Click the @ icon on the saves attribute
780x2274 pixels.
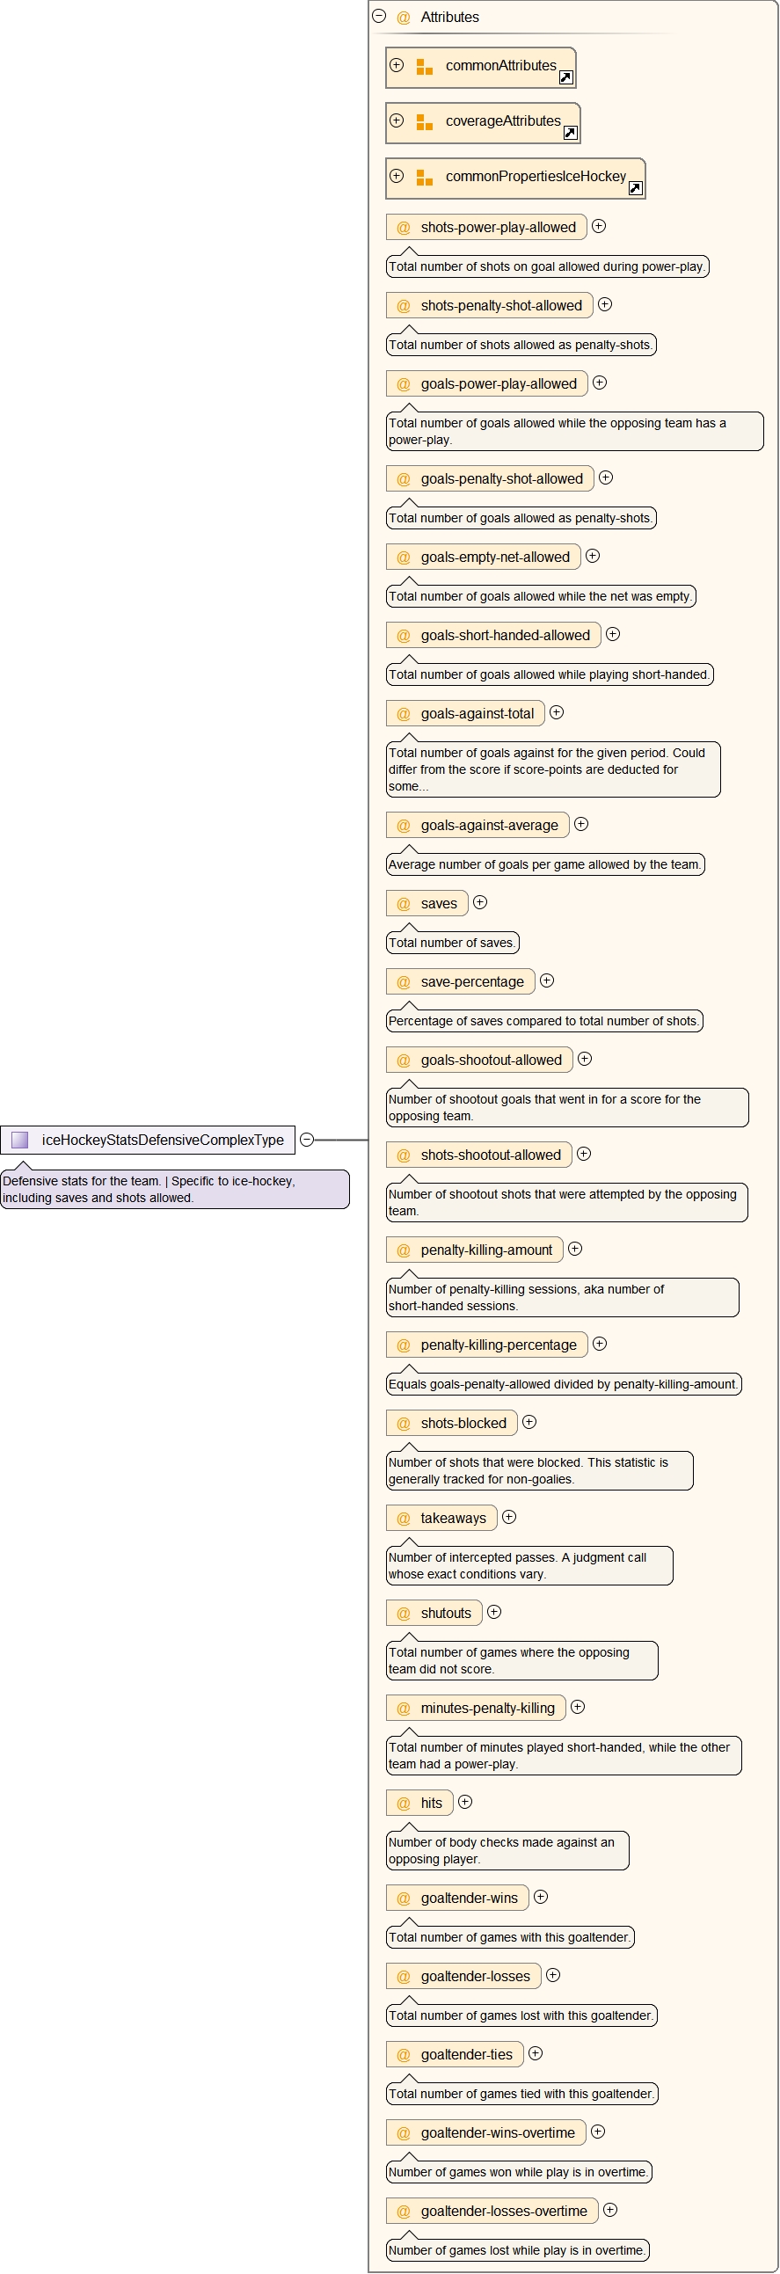(x=404, y=904)
